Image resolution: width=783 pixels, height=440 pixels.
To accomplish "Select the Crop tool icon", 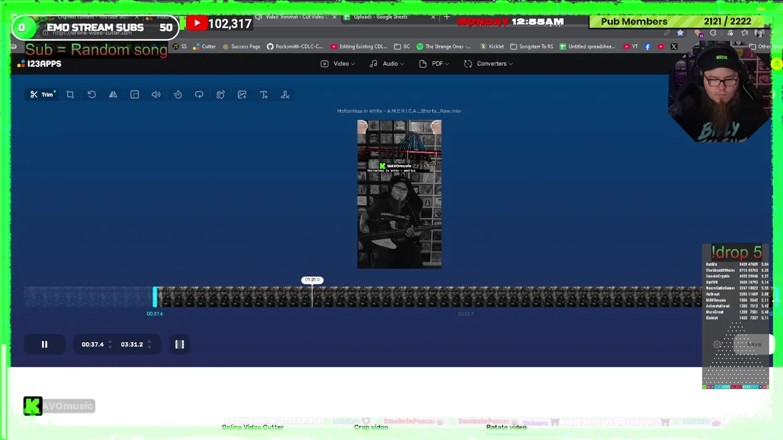I will pyautogui.click(x=70, y=95).
